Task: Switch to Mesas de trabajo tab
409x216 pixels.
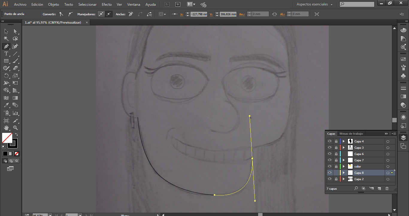Action: (x=351, y=134)
